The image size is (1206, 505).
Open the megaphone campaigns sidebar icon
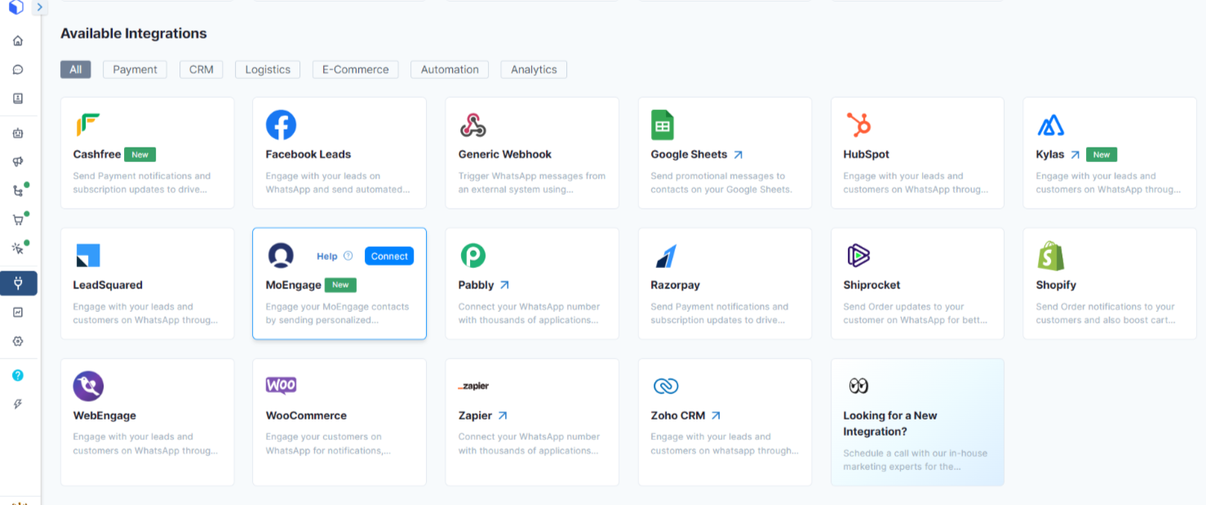(x=18, y=162)
